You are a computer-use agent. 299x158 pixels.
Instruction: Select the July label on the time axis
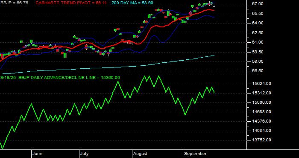84,154
